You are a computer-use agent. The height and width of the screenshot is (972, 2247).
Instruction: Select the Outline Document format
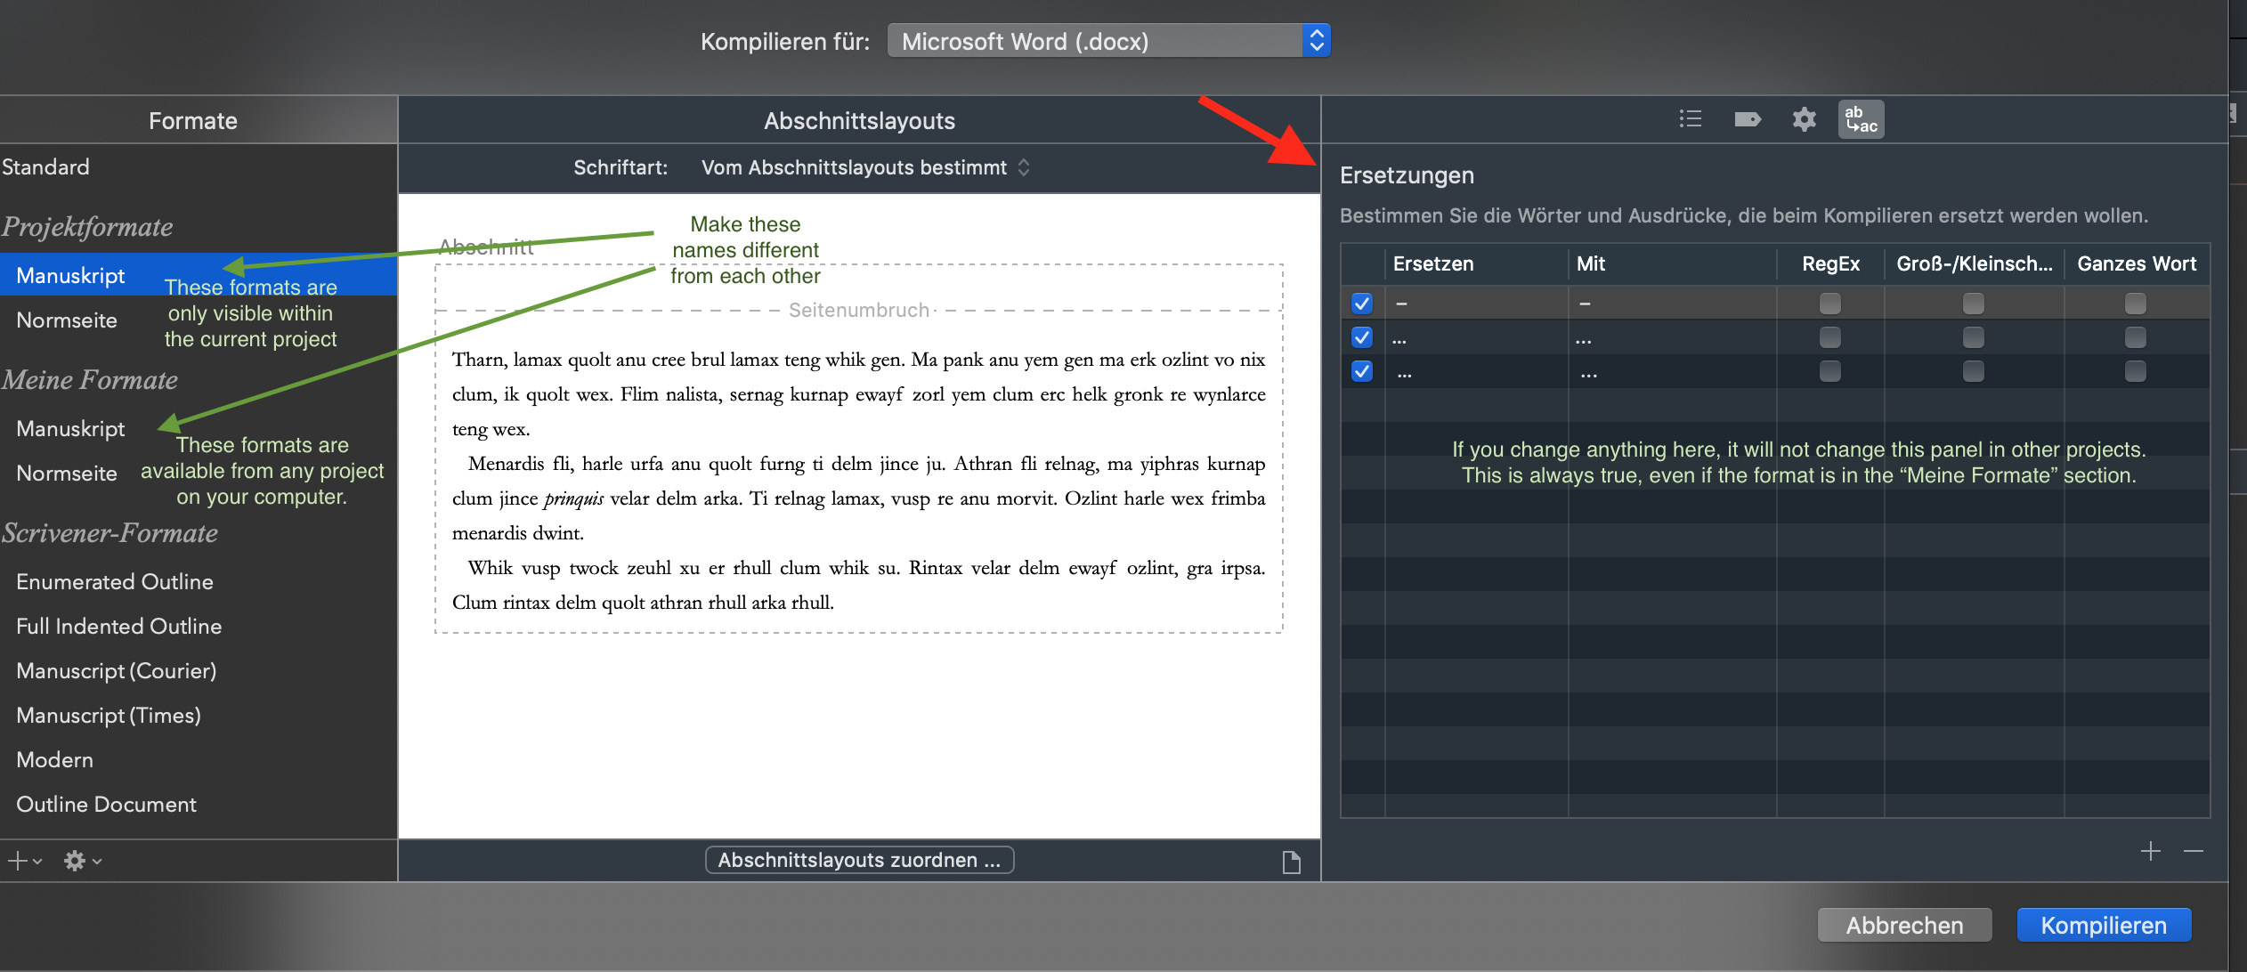pyautogui.click(x=198, y=805)
